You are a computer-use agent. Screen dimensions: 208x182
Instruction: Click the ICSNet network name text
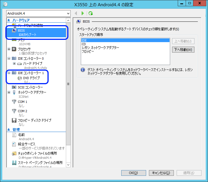[x=24, y=97]
